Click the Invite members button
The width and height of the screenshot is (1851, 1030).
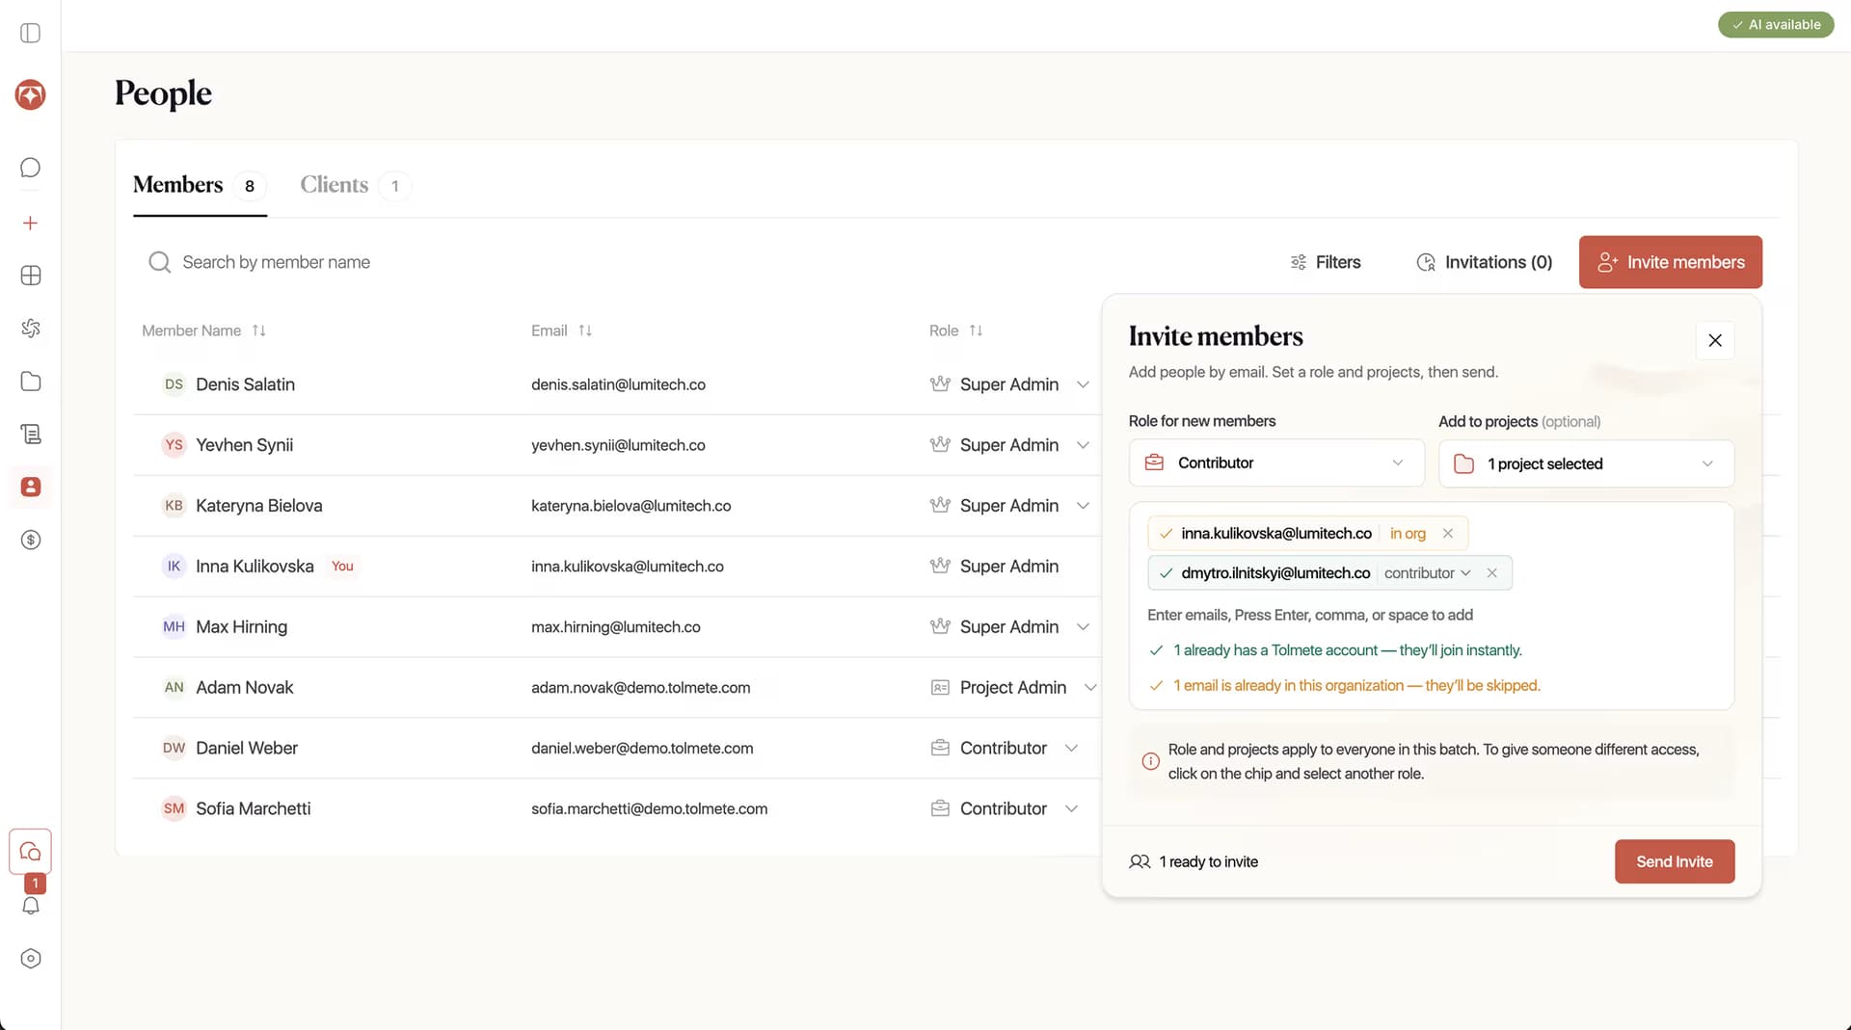[x=1671, y=262]
